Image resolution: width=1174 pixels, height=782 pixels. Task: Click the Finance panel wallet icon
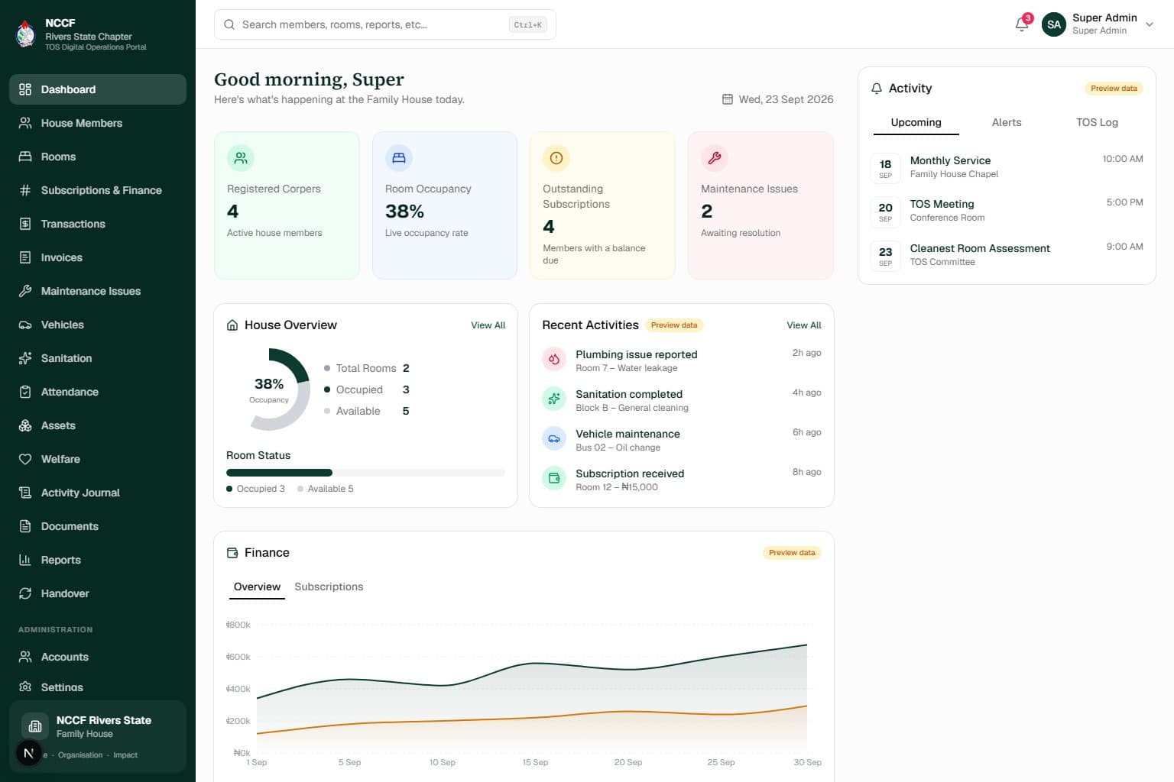232,553
